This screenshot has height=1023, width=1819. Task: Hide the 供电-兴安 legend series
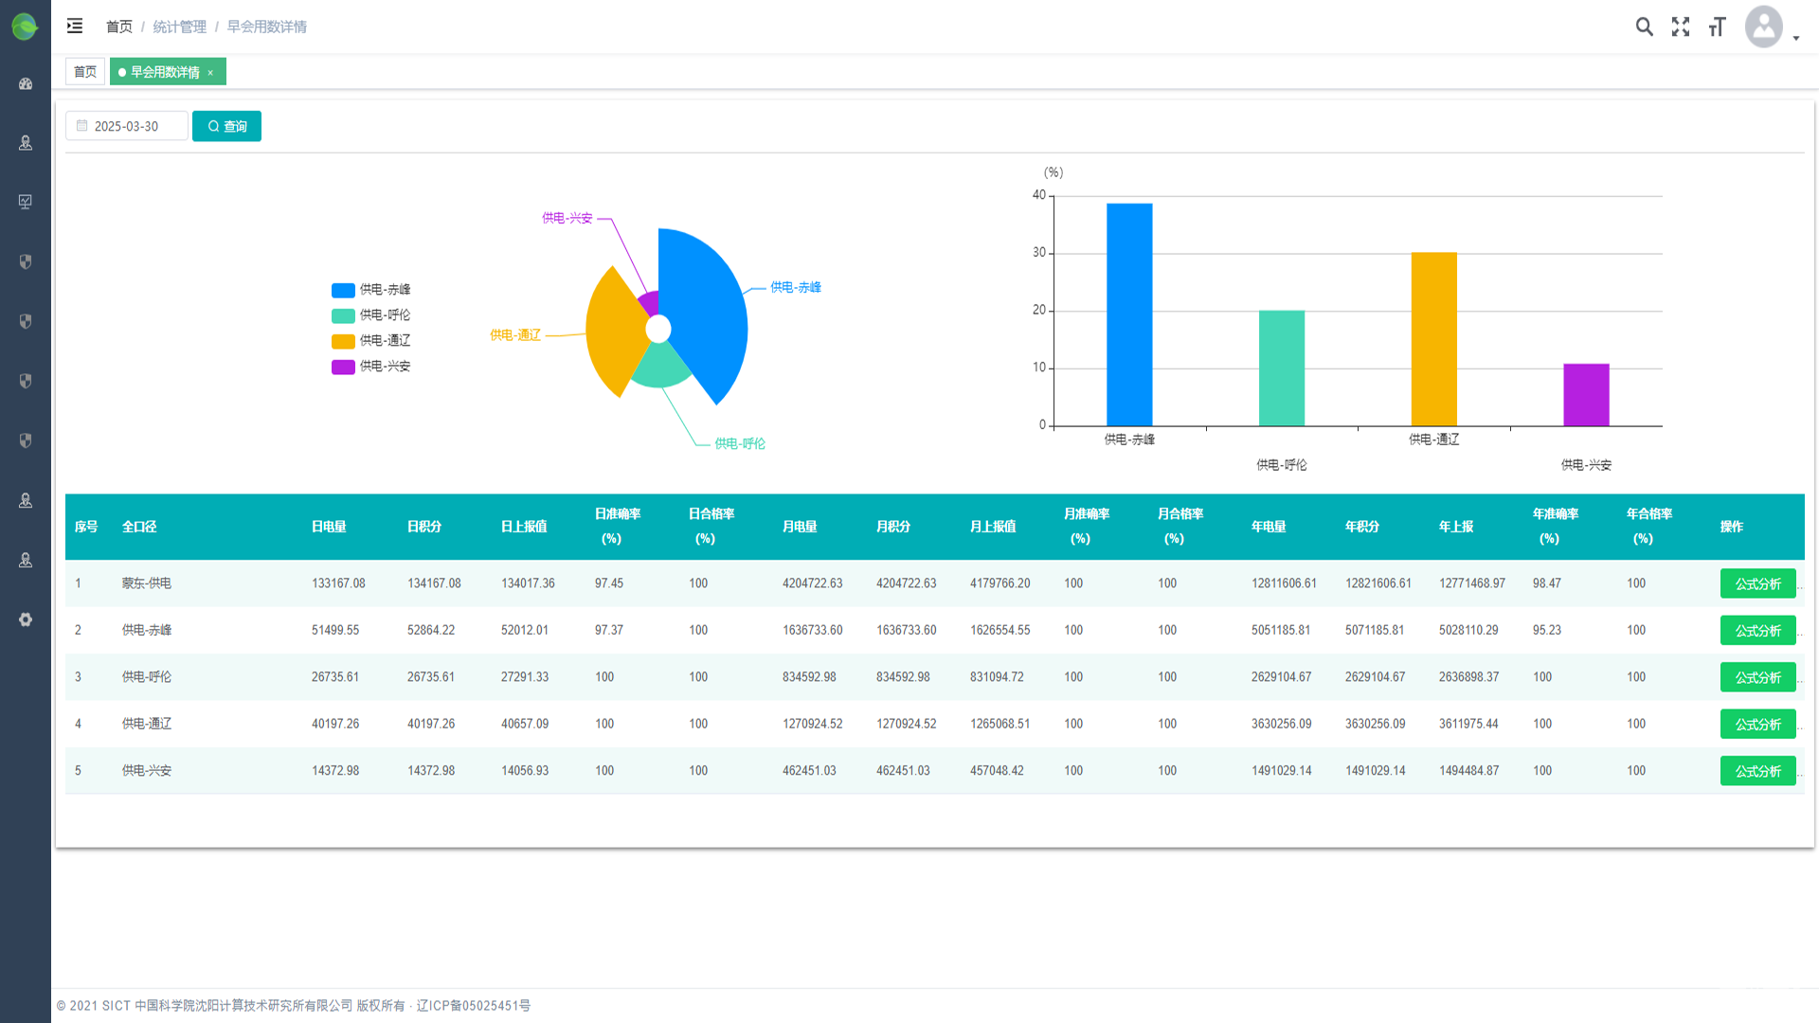coord(371,367)
